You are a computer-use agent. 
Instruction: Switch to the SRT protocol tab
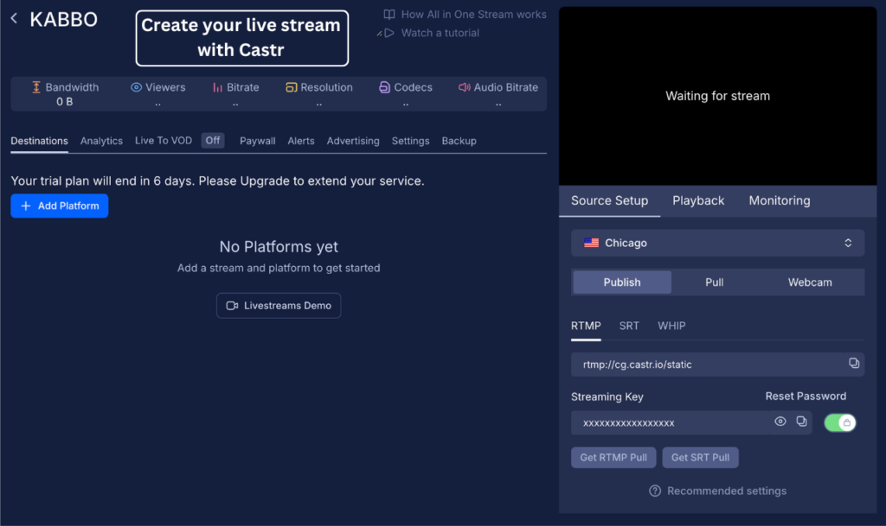pyautogui.click(x=629, y=326)
